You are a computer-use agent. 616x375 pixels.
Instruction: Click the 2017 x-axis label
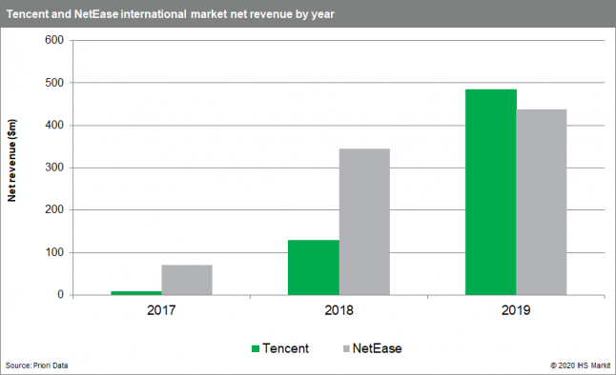click(161, 310)
